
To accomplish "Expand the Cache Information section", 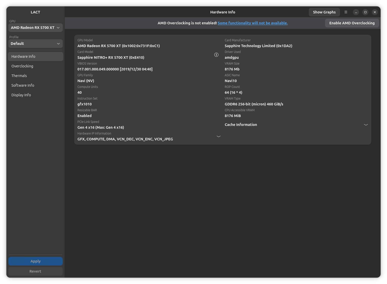I will (296, 125).
